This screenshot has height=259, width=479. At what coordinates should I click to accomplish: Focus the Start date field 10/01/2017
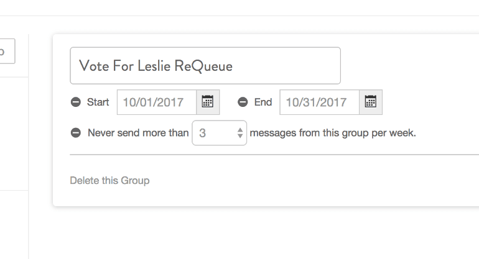(157, 102)
